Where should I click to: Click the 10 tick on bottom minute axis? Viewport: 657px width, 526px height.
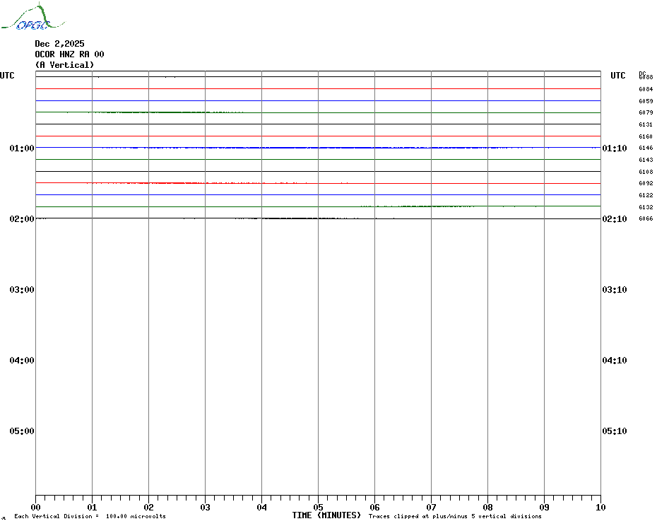(600, 507)
